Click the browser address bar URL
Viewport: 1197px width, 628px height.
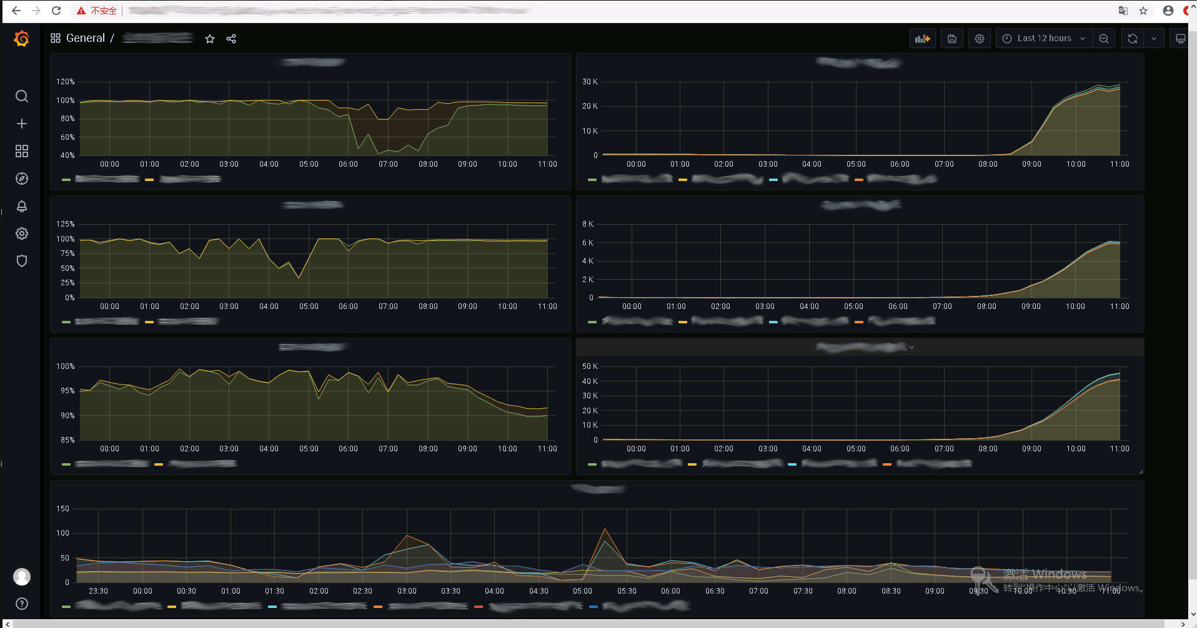(x=328, y=11)
